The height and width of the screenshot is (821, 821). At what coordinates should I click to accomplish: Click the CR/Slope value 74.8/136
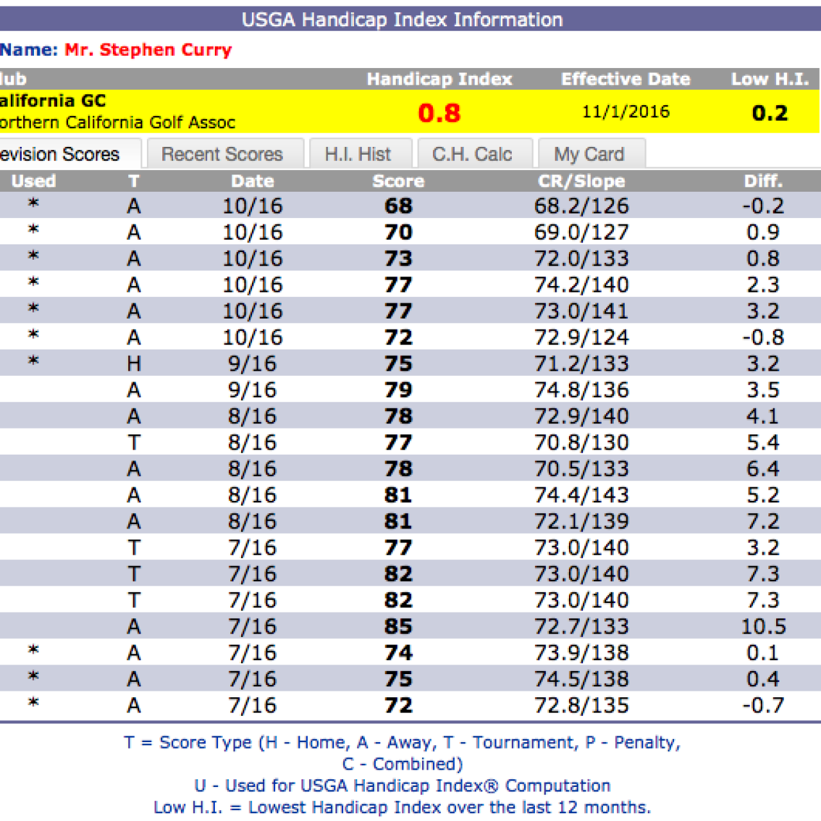coord(581,390)
